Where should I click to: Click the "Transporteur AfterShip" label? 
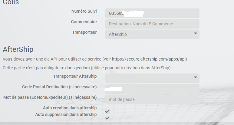tap(75, 76)
